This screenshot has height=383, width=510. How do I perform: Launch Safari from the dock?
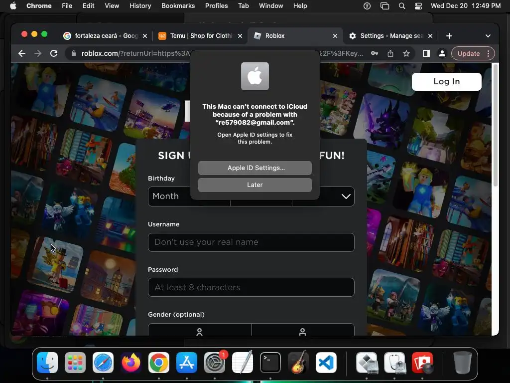pos(103,363)
